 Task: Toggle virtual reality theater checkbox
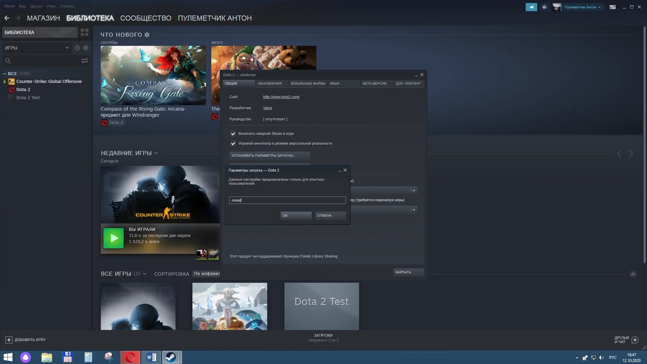(233, 144)
